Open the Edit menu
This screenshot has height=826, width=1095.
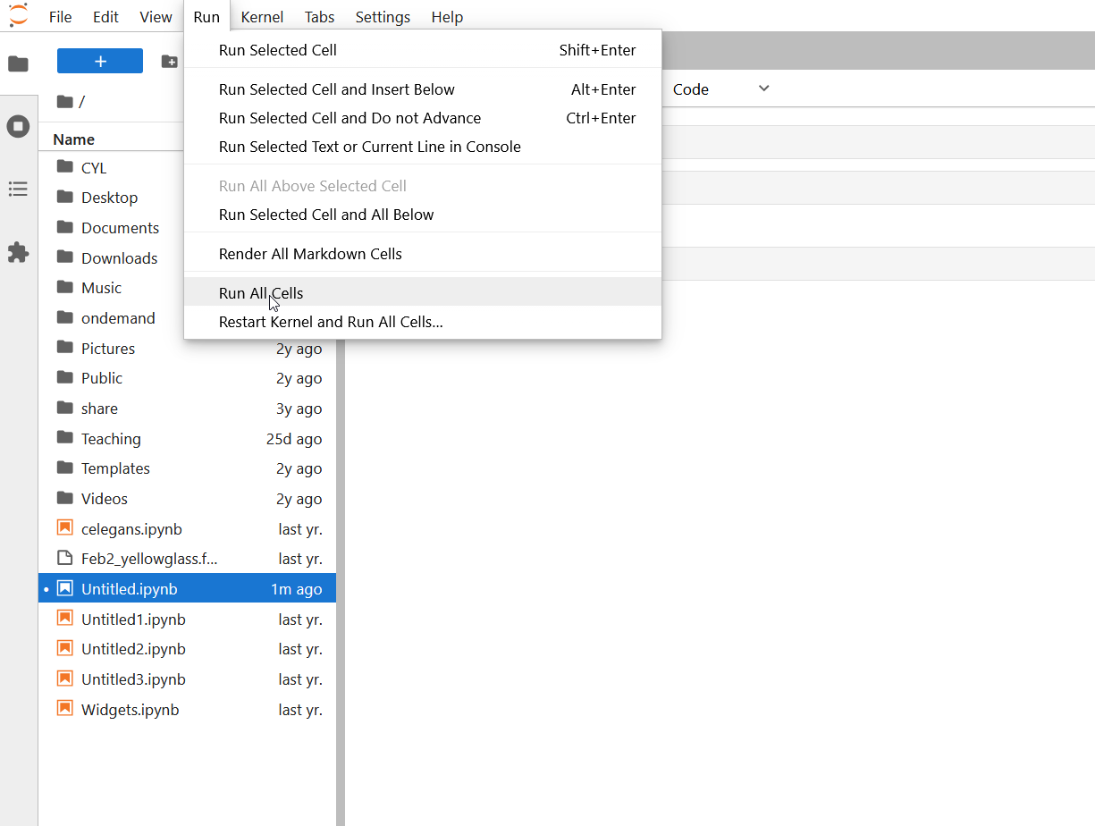(105, 17)
